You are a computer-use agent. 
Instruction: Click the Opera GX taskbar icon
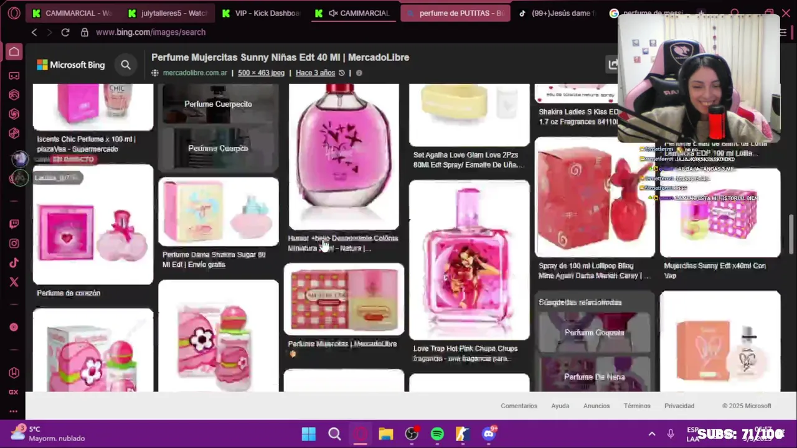click(360, 434)
